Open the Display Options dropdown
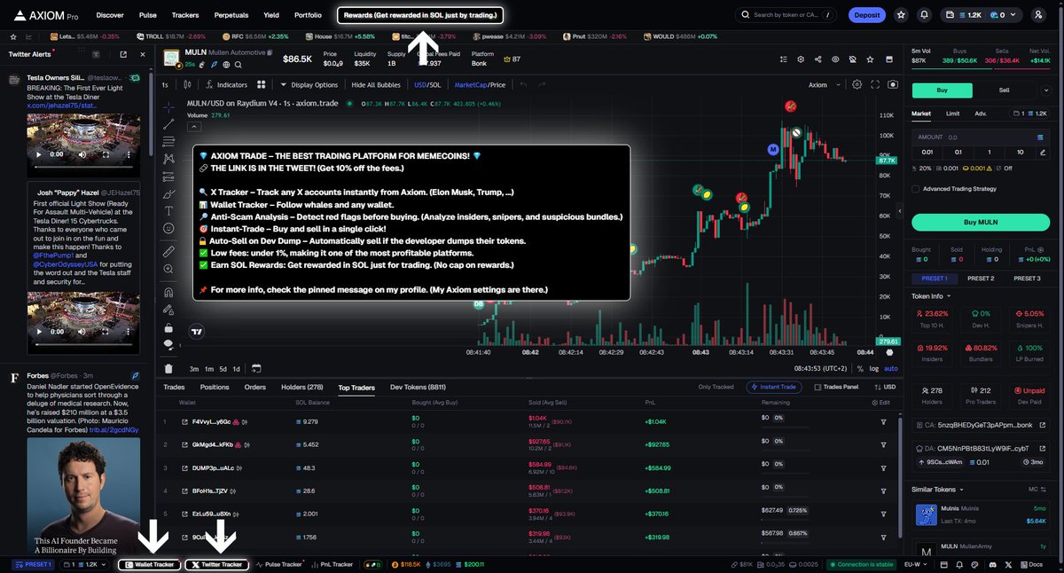1064x573 pixels. point(309,85)
